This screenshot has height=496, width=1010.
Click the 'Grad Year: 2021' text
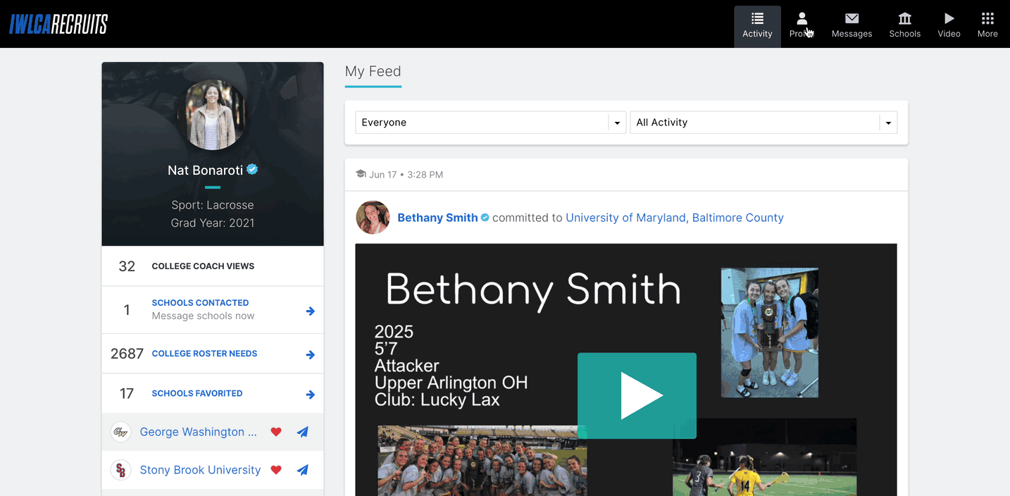coord(213,223)
